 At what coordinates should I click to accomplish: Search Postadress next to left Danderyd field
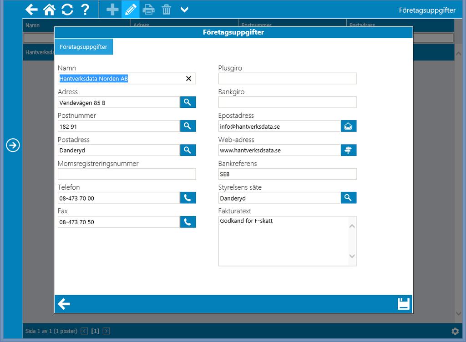pyautogui.click(x=188, y=150)
